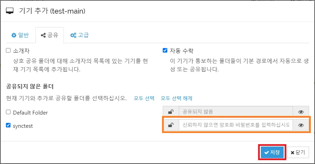Show password with Default Folder eye icon
Image resolution: width=315 pixels, height=164 pixels.
pos(301,112)
